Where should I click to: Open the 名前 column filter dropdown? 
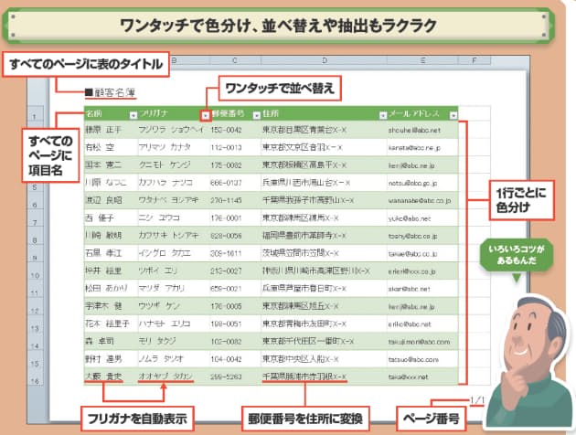(133, 116)
